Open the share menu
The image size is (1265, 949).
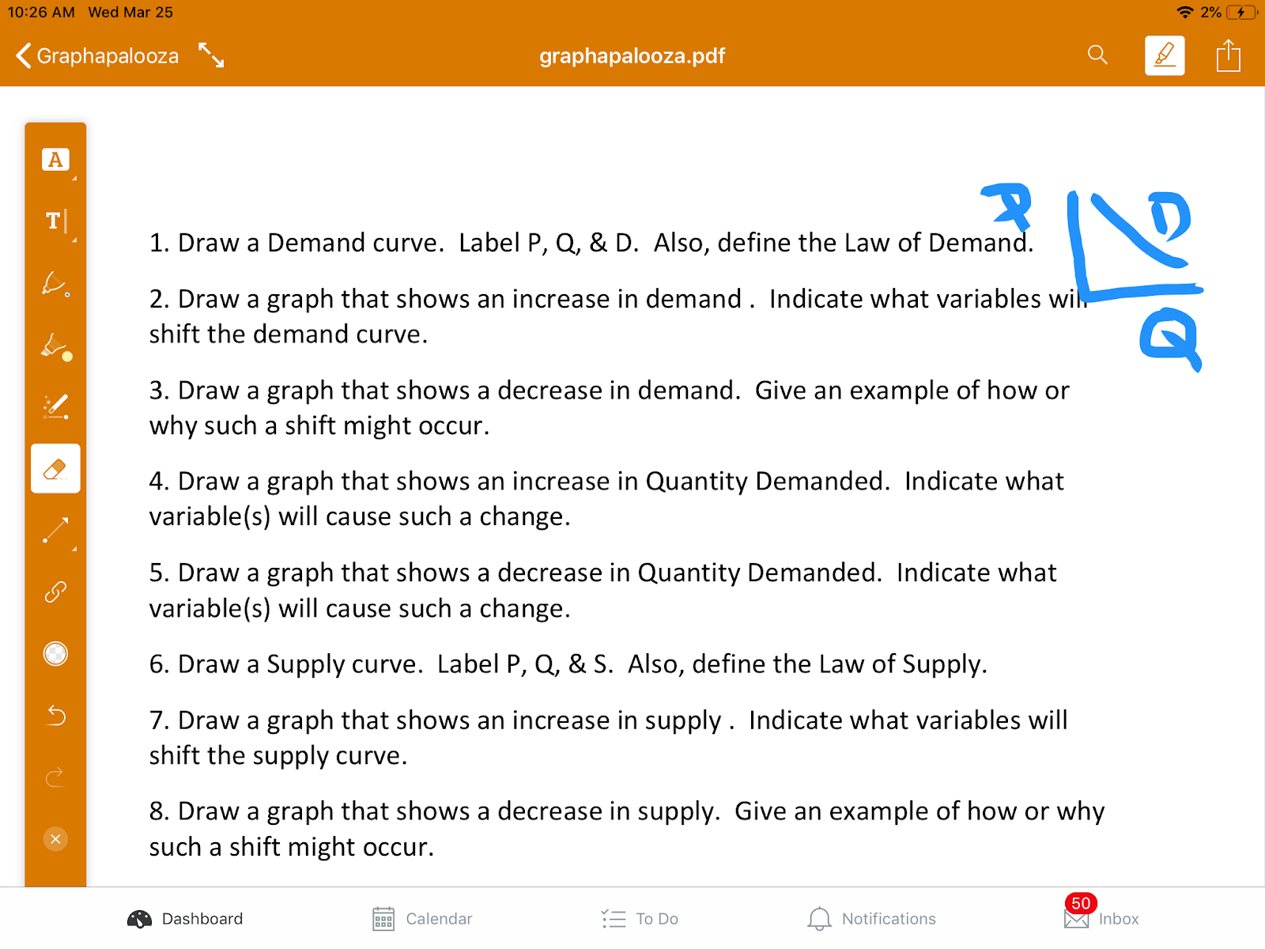coord(1228,55)
